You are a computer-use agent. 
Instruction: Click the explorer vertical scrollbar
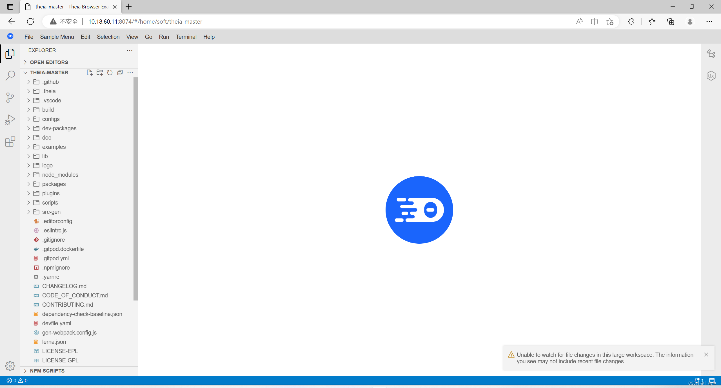coord(135,189)
